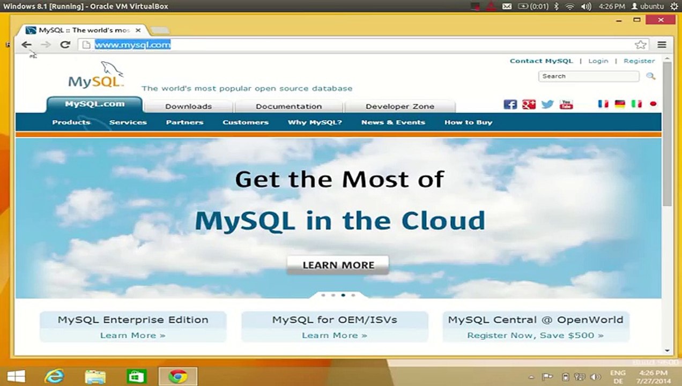Select the third banner carousel dot
Image resolution: width=682 pixels, height=386 pixels.
click(343, 295)
